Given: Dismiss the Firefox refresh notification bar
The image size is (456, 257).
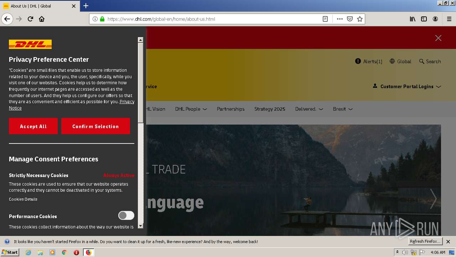Looking at the screenshot, I should coord(448,242).
